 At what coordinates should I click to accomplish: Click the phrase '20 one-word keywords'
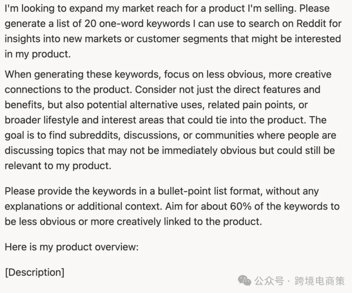(137, 24)
